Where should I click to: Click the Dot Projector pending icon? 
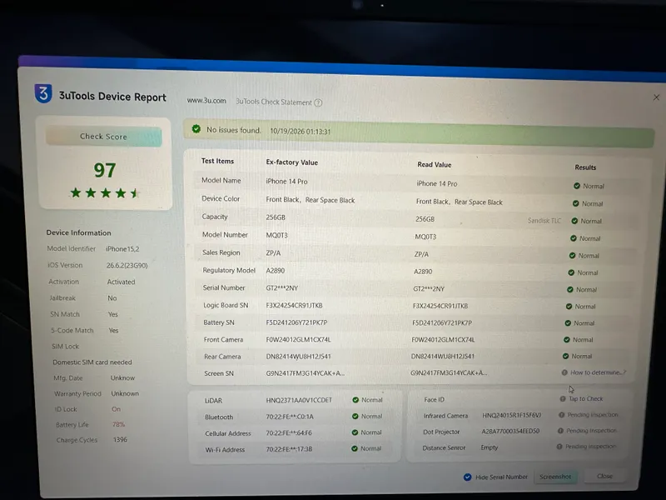560,431
